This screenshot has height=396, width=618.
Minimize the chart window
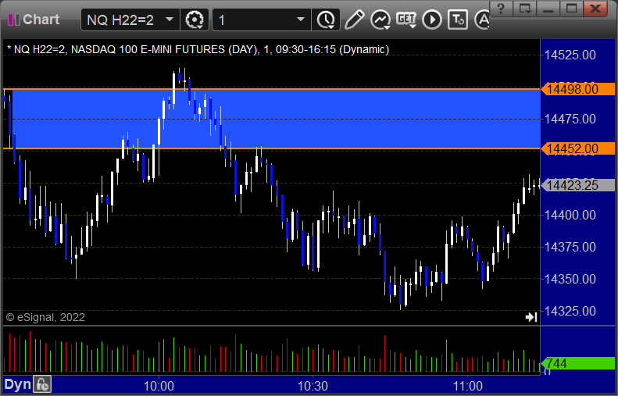(x=548, y=8)
